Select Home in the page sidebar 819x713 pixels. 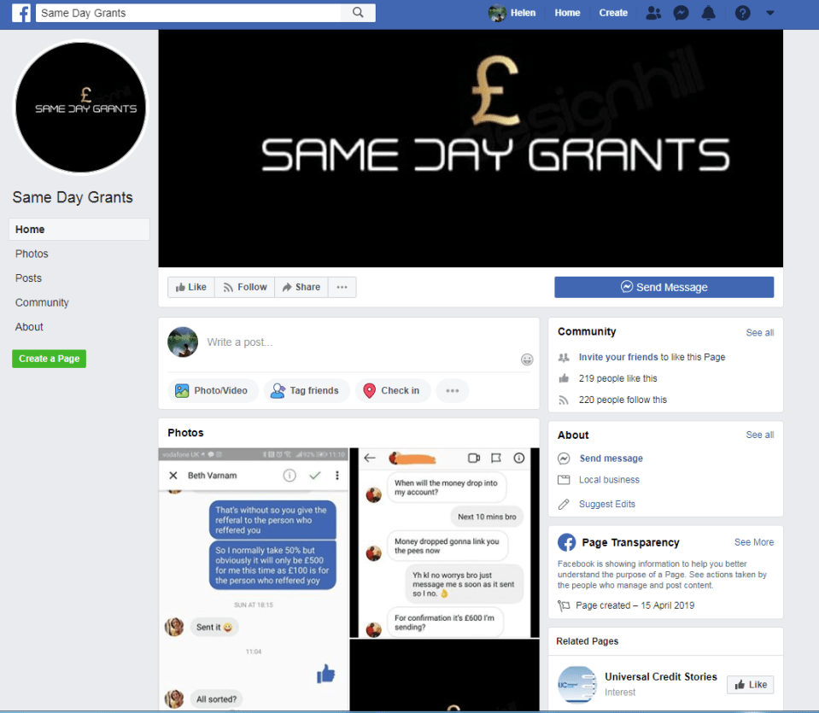pos(79,230)
